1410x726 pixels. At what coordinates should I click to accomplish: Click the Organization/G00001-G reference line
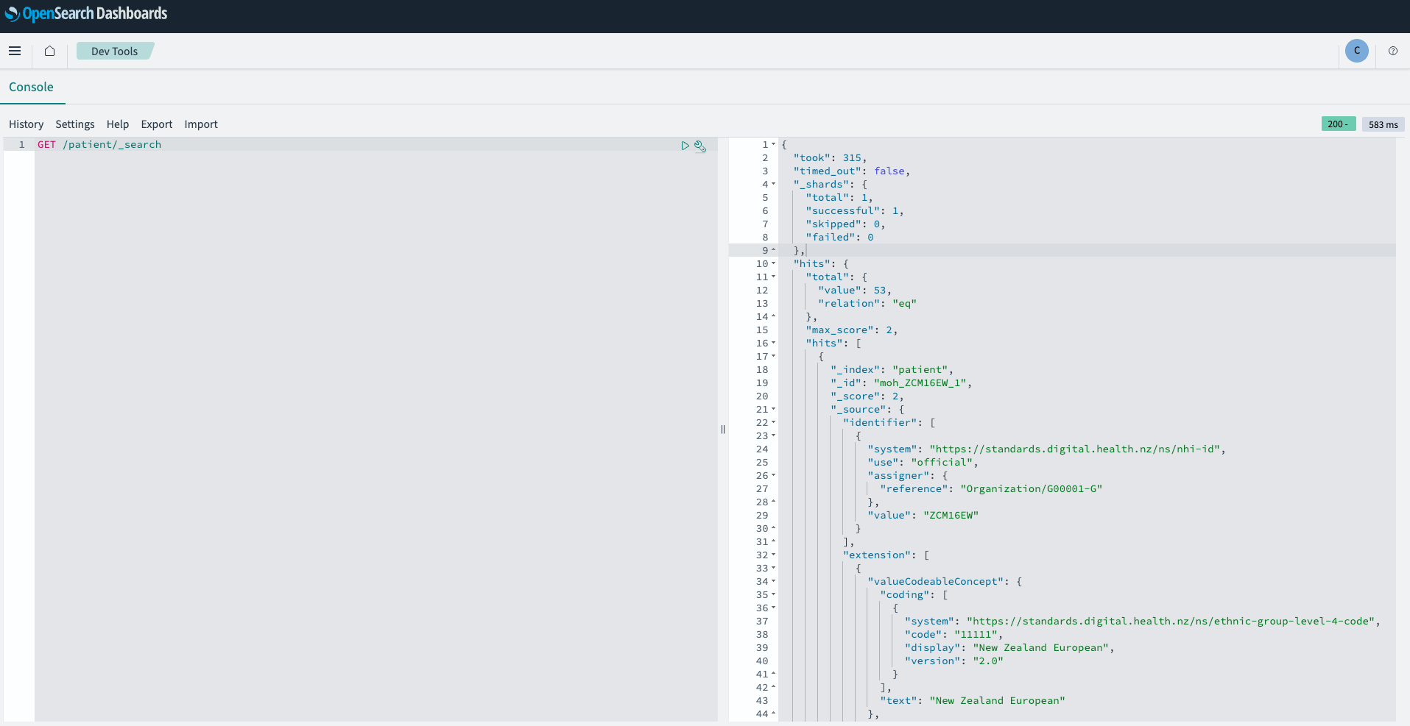(x=991, y=489)
